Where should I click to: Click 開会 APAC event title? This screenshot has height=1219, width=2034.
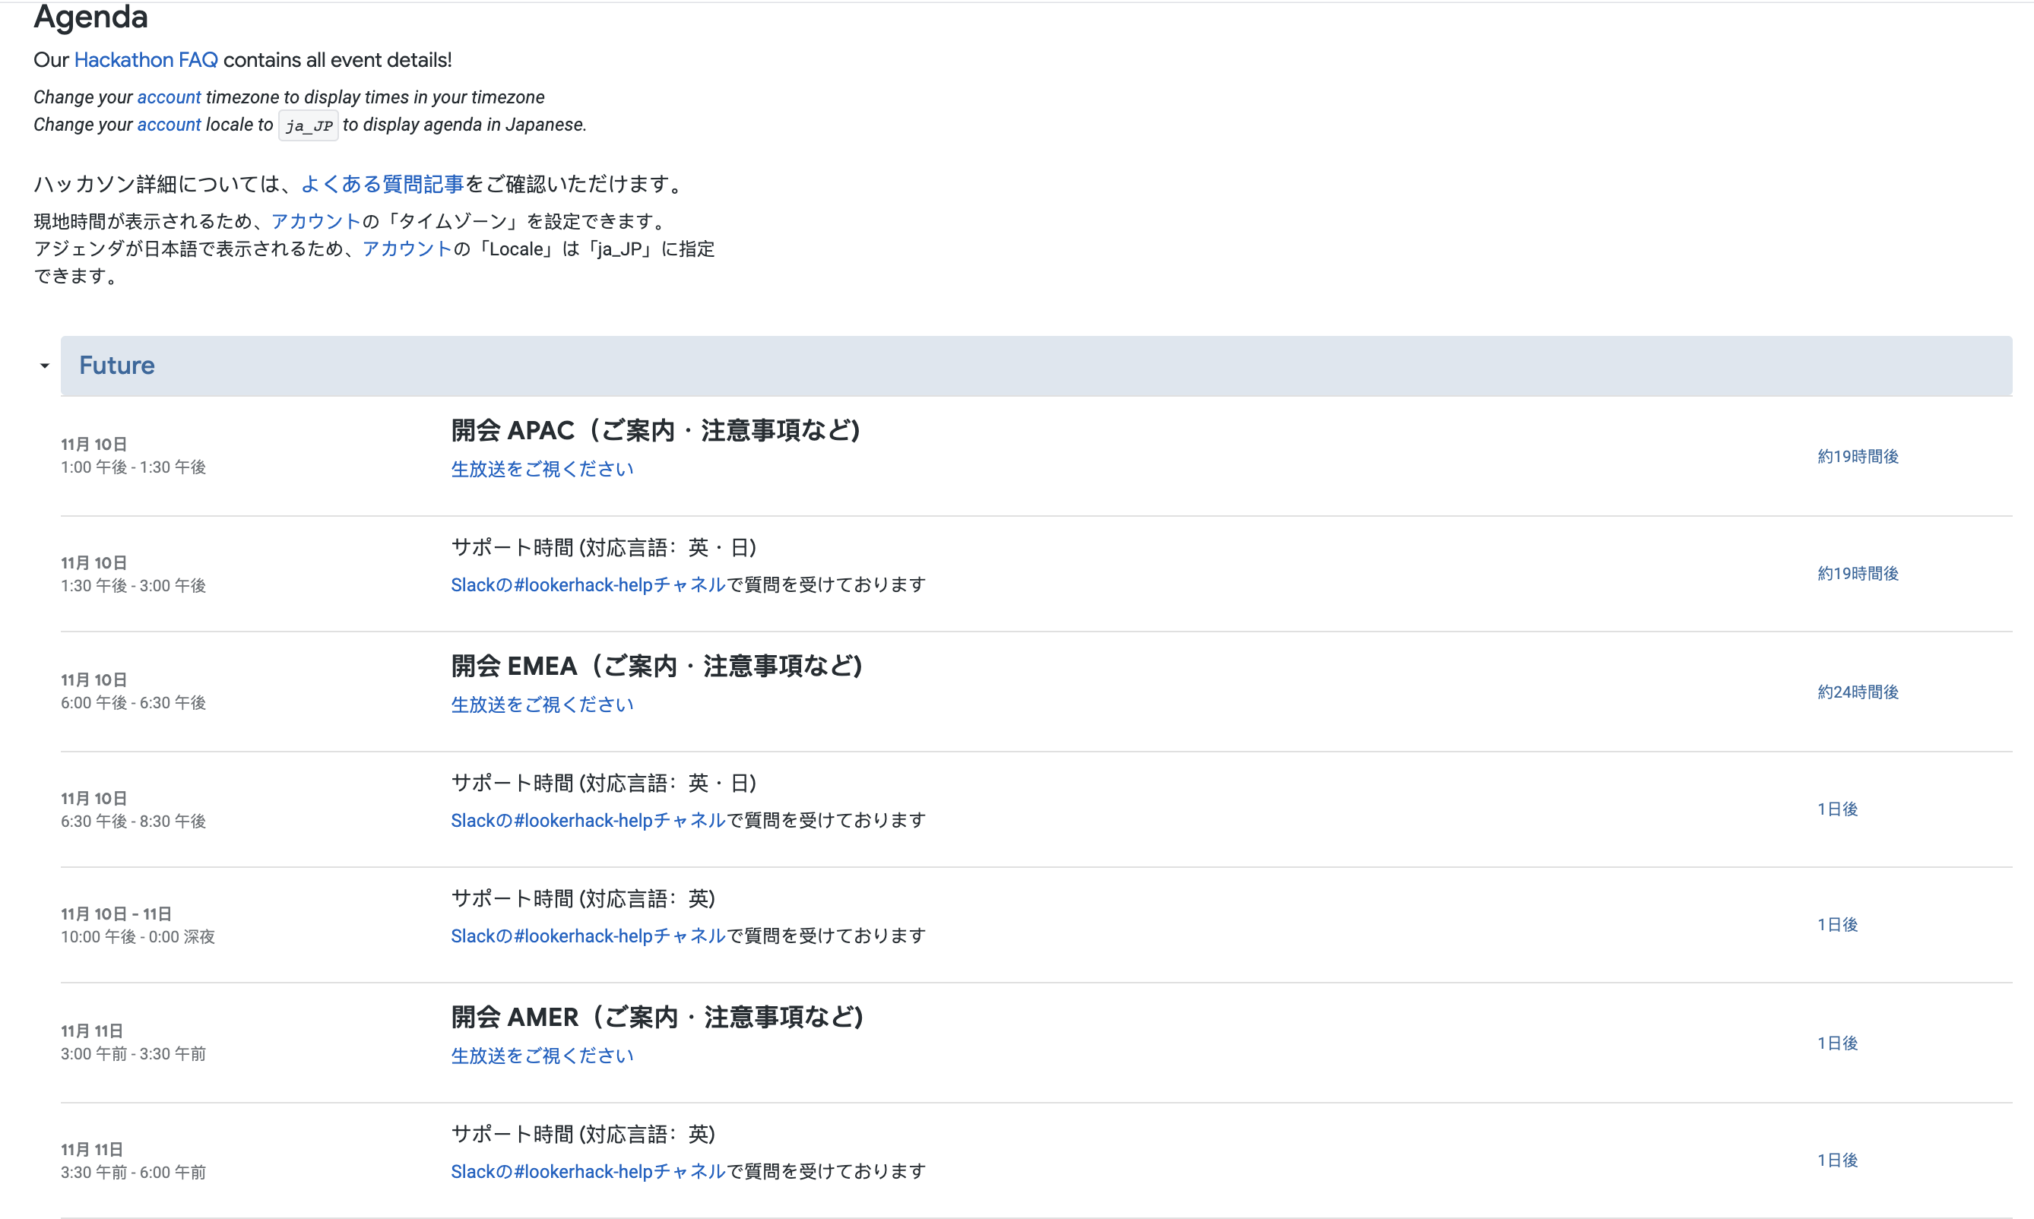pos(654,430)
